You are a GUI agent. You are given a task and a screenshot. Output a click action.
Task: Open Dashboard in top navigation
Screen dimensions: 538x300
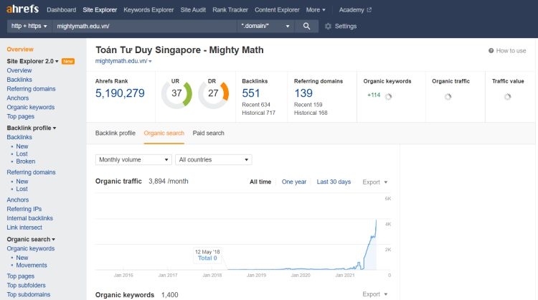(x=62, y=10)
